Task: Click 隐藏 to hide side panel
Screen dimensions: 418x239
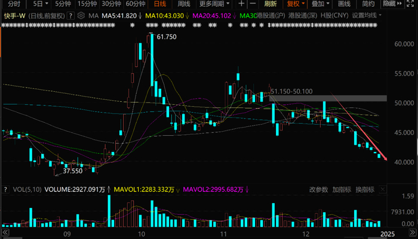Action: coord(392,4)
